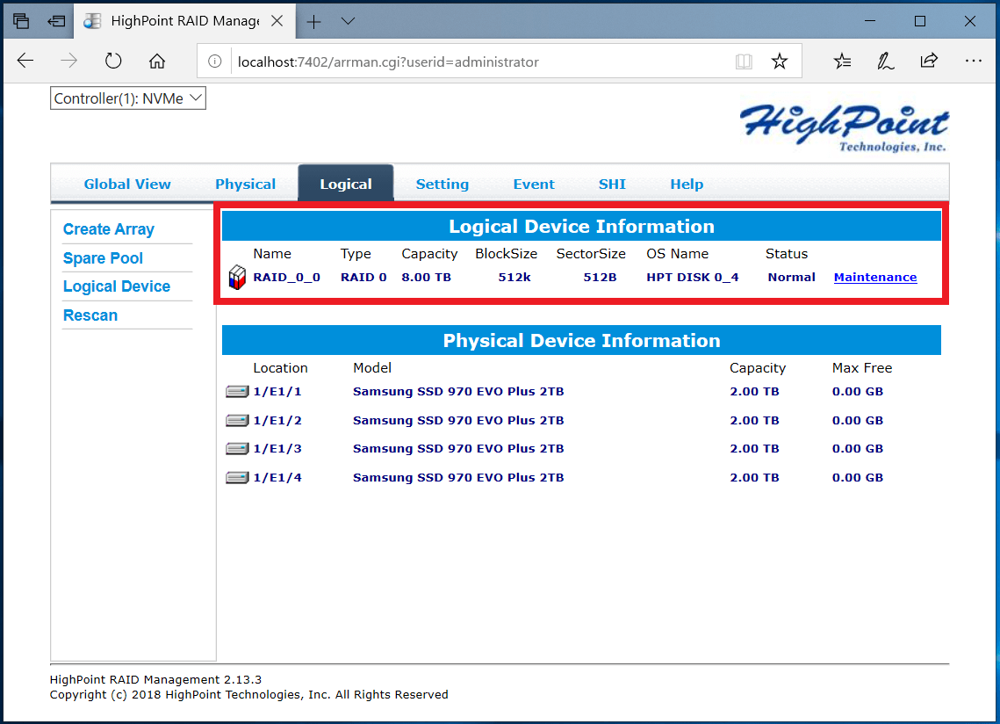The width and height of the screenshot is (1000, 724).
Task: Click the browser Forward arrow
Action: pos(68,62)
